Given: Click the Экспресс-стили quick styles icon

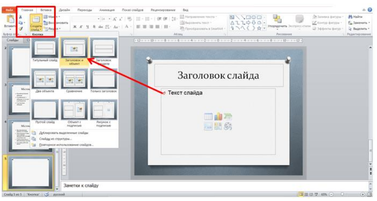Looking at the screenshot, I should 299,20.
